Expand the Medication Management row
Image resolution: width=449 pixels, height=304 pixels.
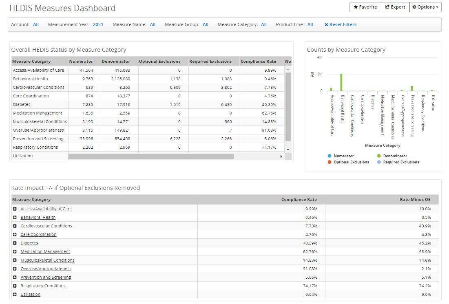pos(15,251)
